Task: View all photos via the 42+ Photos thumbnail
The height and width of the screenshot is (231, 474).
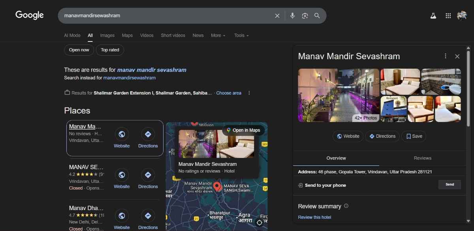Action: pos(365,117)
